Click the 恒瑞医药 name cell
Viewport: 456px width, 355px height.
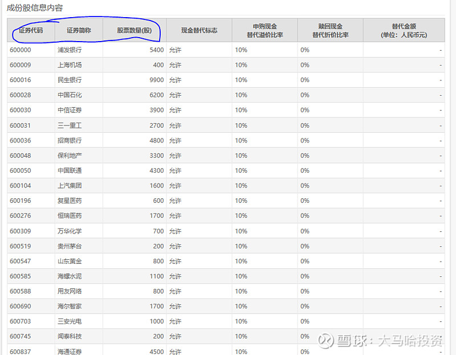[70, 216]
